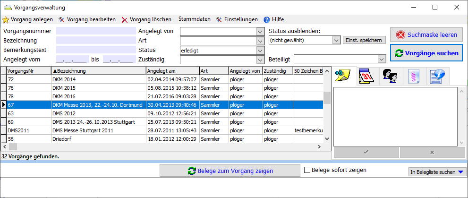Viewport: 468px width, 198px height.
Task: Click into Bezeichnung input field
Action: pyautogui.click(x=96, y=40)
